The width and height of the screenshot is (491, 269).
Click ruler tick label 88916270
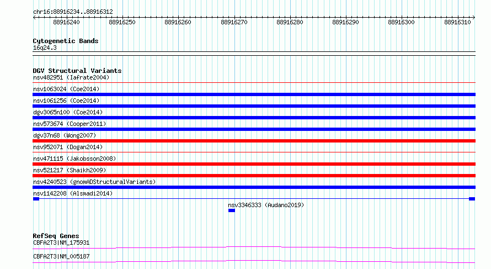point(234,22)
